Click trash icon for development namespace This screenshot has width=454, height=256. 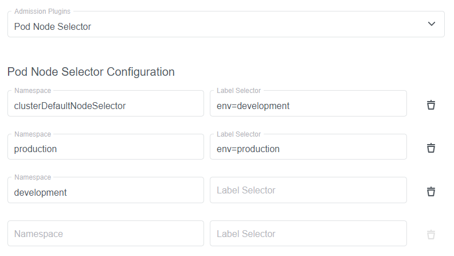click(x=431, y=191)
